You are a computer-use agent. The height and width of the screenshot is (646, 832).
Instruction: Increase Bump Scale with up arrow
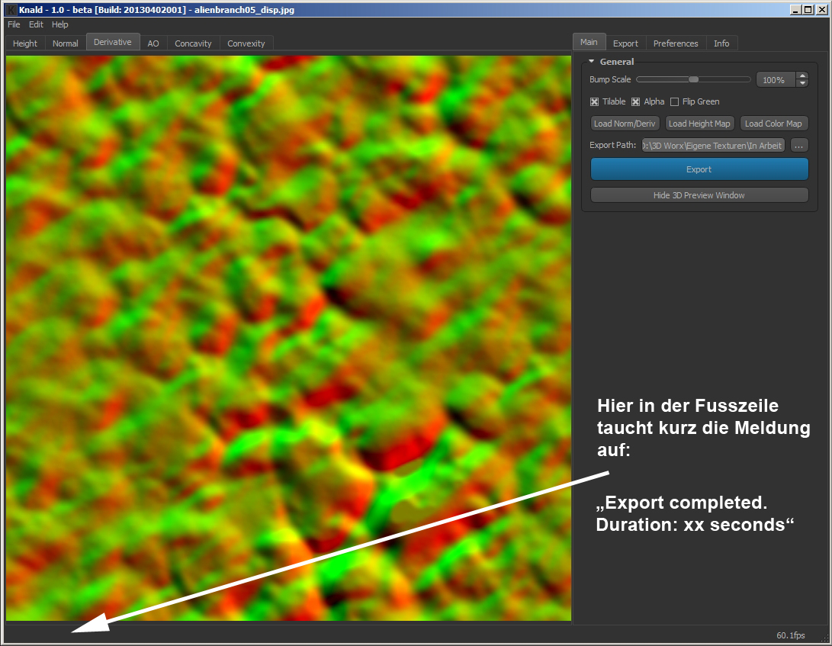[802, 76]
